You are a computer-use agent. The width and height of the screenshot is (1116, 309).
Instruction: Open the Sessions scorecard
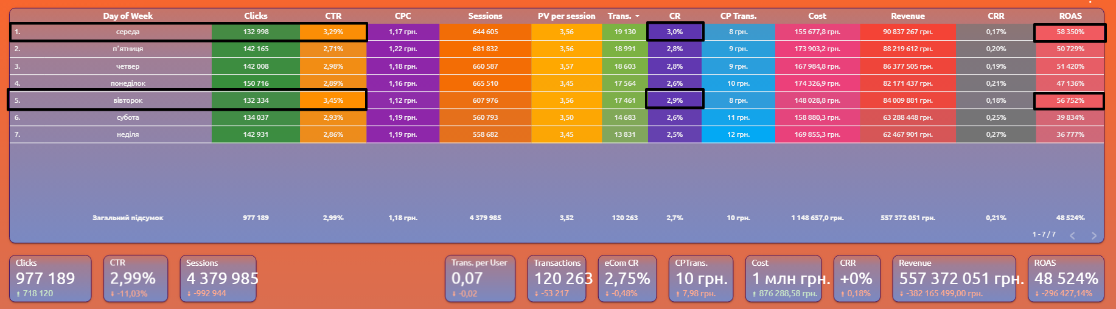tap(218, 279)
